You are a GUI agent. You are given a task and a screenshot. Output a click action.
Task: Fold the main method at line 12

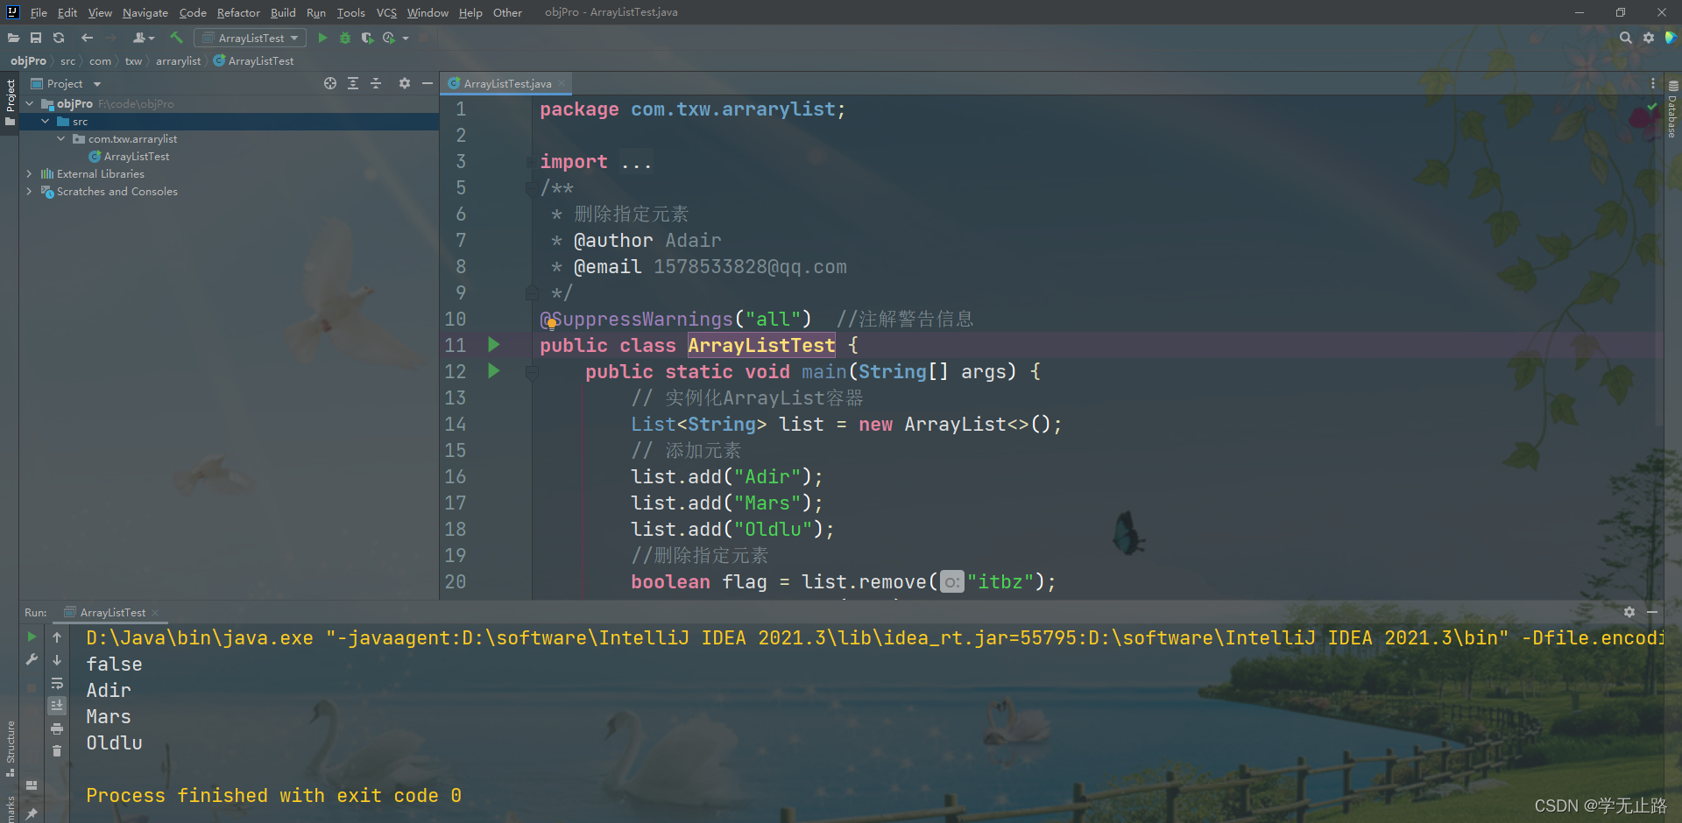tap(531, 372)
